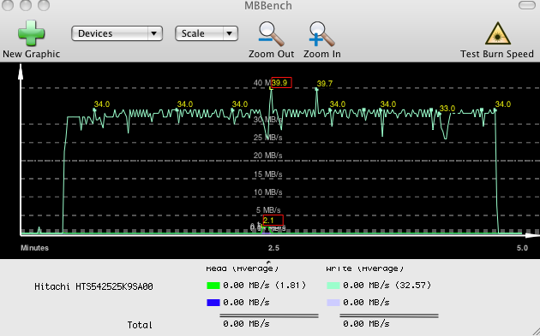Click the Minutes axis label
The image size is (540, 336).
point(34,248)
